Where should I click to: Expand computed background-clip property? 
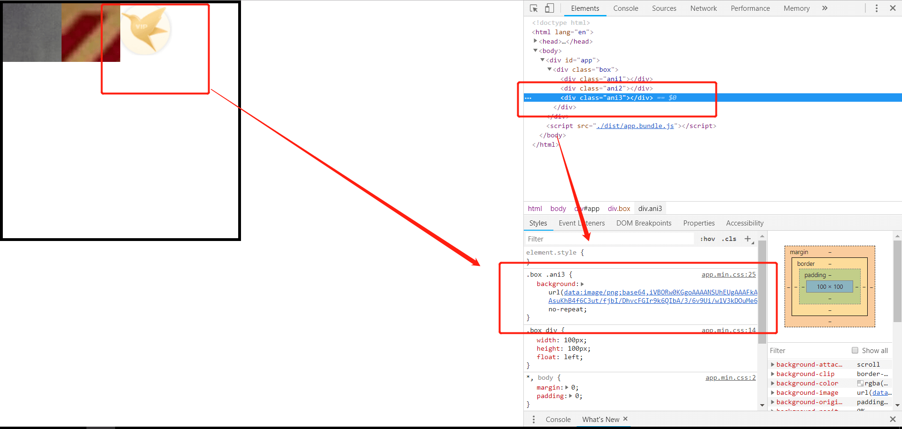773,374
